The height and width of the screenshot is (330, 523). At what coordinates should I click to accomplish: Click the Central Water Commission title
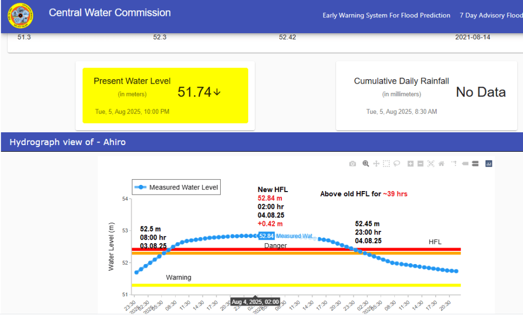[x=110, y=13]
